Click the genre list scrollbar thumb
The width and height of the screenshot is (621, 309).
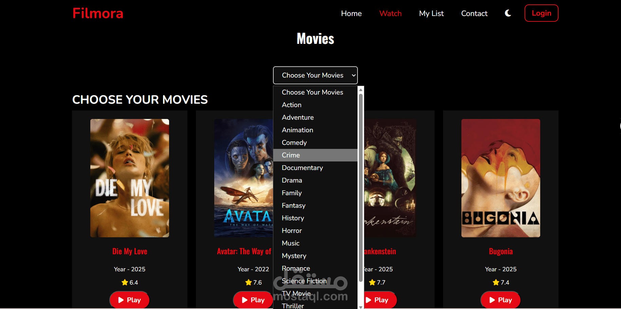click(361, 188)
